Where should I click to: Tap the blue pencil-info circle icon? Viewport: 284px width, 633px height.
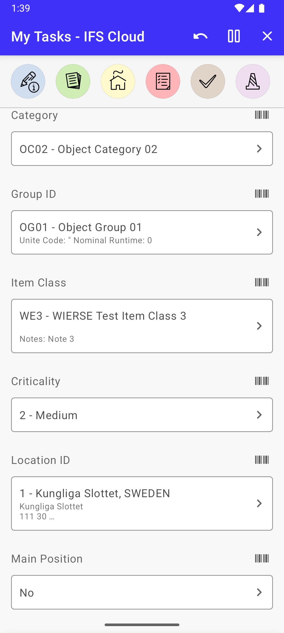tap(28, 81)
